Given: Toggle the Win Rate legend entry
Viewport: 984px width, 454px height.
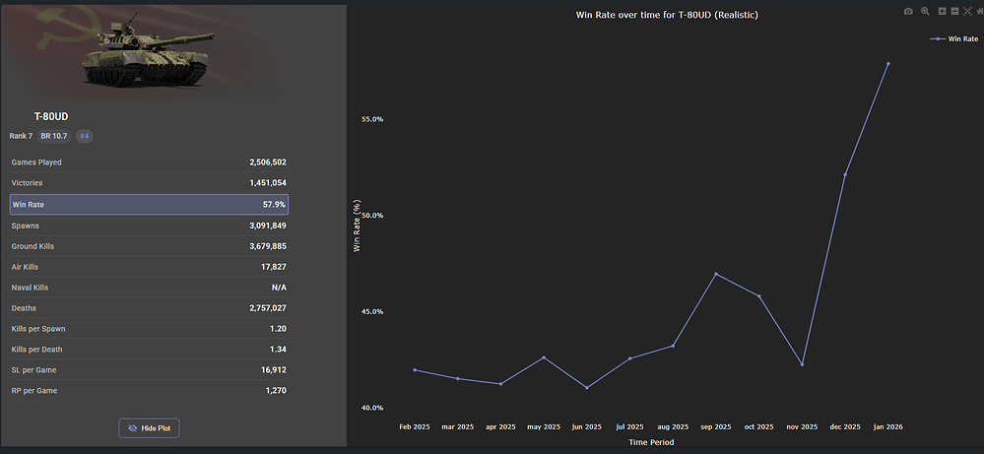Looking at the screenshot, I should [x=953, y=38].
